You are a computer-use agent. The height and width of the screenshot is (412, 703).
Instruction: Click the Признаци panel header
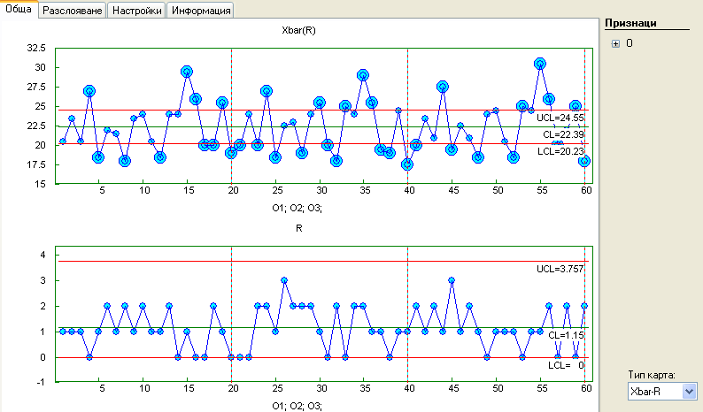(630, 22)
